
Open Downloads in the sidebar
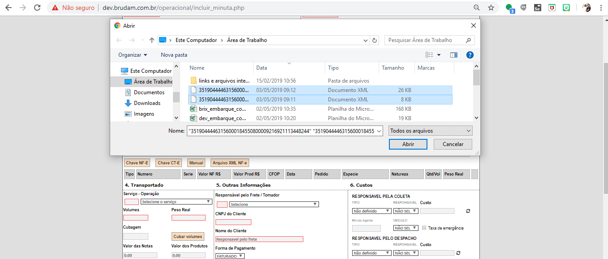point(142,103)
